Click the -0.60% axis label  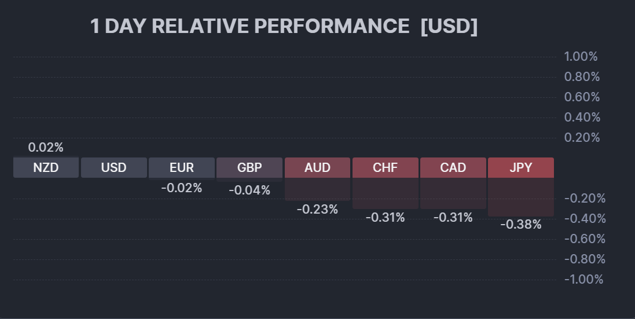click(583, 239)
